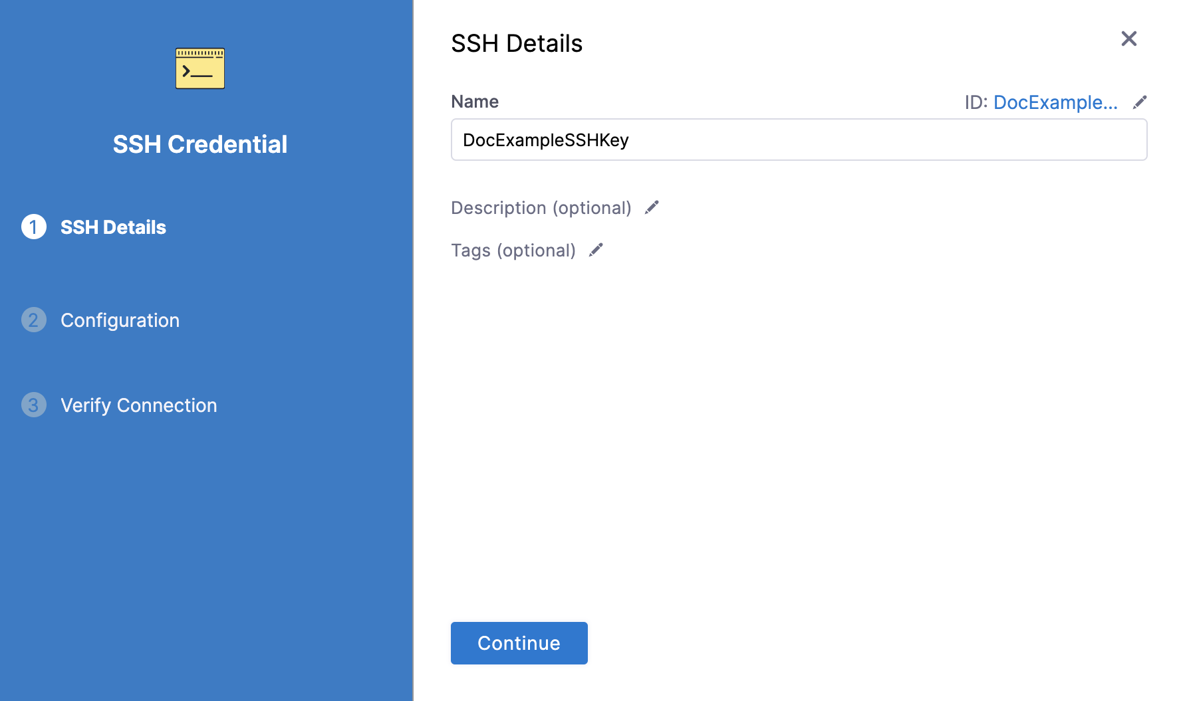Select step 2 circle icon
Screen dimensions: 1183x701
point(34,320)
